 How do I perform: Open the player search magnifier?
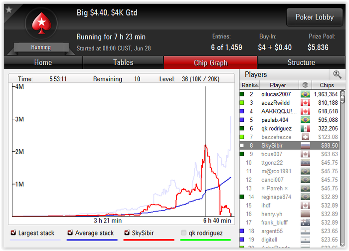click(337, 75)
